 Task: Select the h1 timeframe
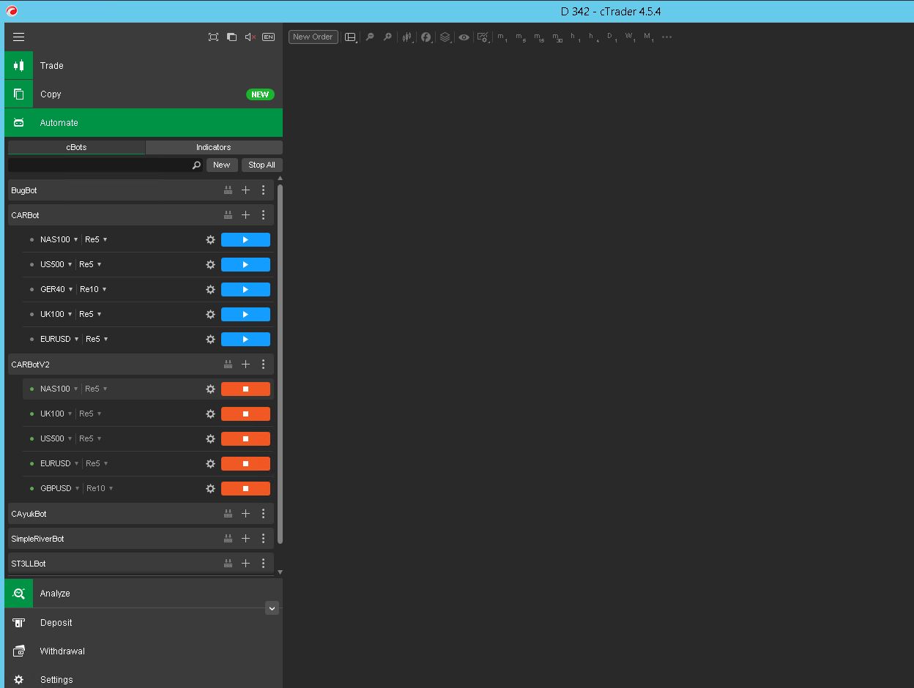click(x=575, y=37)
